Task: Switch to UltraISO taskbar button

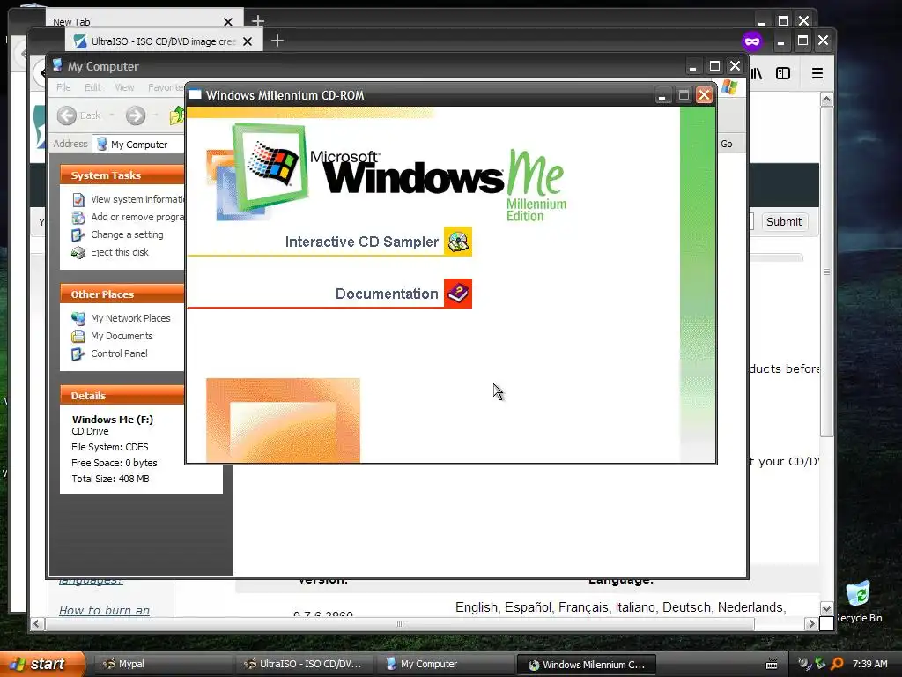Action: click(304, 665)
